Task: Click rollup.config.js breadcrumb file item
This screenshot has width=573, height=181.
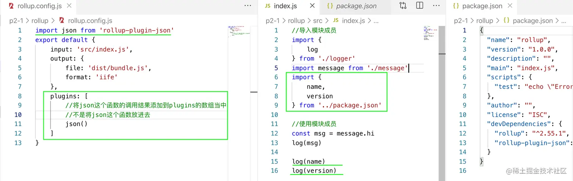Action: pyautogui.click(x=90, y=20)
